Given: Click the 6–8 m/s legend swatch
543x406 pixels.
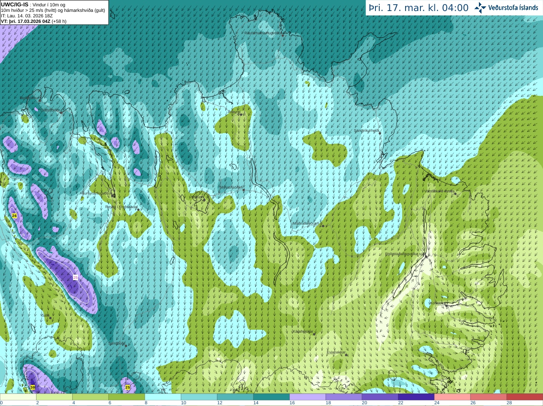Looking at the screenshot, I should pos(127,397).
